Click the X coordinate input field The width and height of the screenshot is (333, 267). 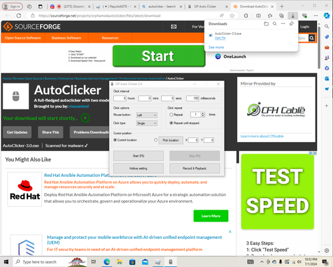click(x=193, y=140)
